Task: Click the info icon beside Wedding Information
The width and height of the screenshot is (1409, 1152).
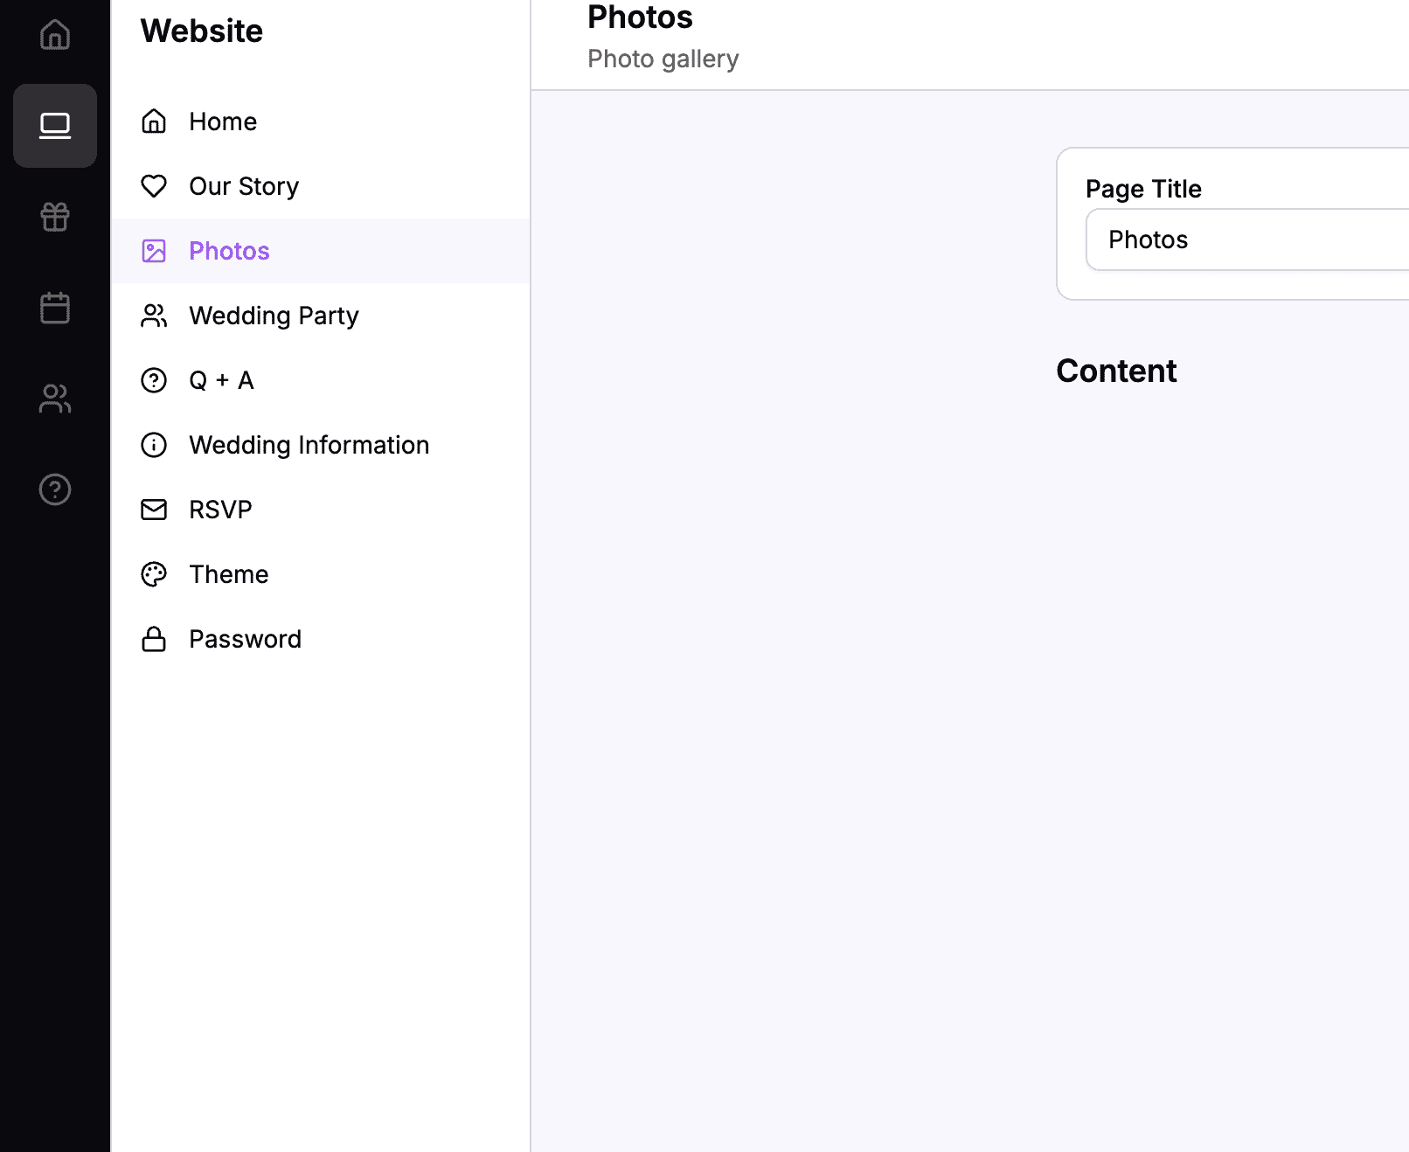Action: pyautogui.click(x=154, y=445)
